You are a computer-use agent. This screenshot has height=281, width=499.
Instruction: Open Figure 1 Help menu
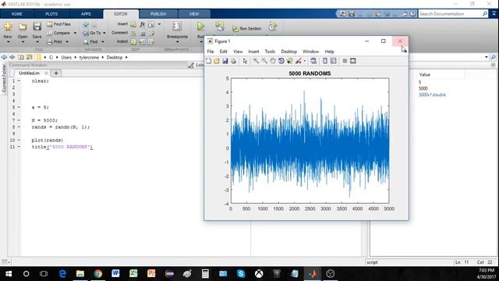(x=329, y=52)
